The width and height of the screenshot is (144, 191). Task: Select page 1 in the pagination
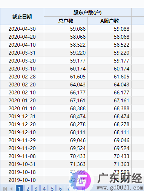pos(20,188)
